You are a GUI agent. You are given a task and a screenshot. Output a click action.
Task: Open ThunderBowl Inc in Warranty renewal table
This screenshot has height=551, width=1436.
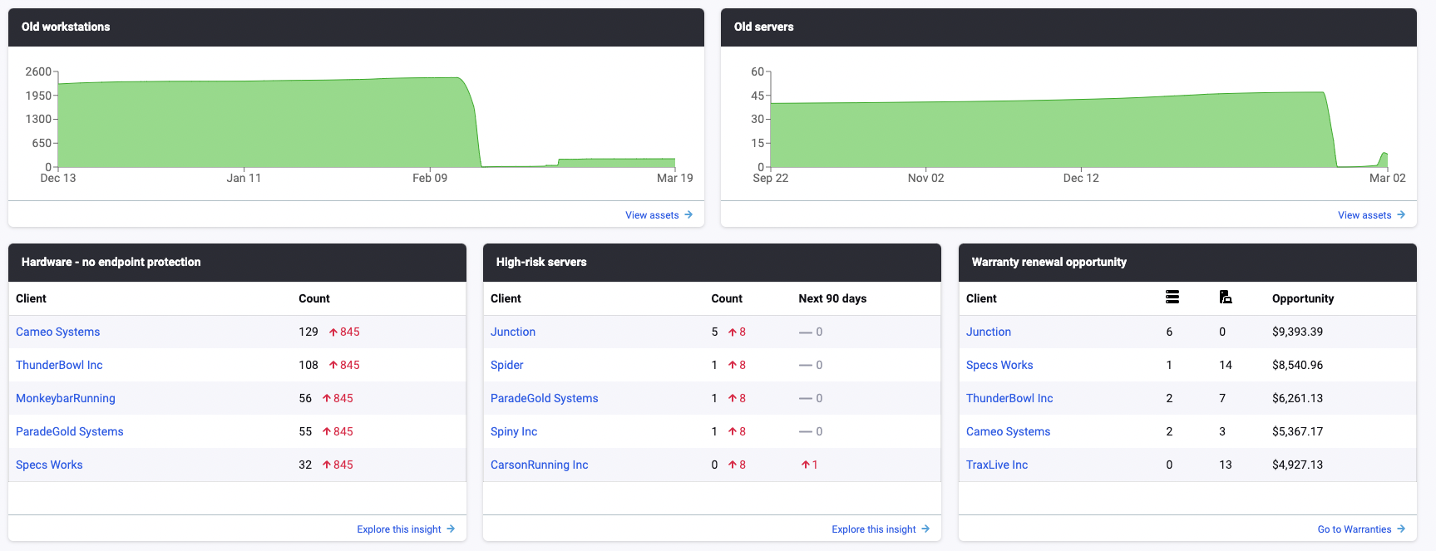tap(1009, 398)
